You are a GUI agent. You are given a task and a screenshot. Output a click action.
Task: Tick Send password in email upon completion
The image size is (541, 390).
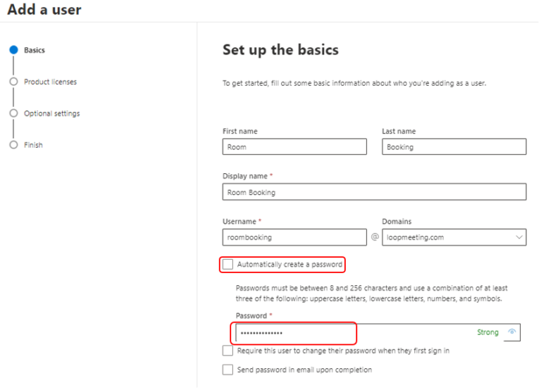click(228, 370)
